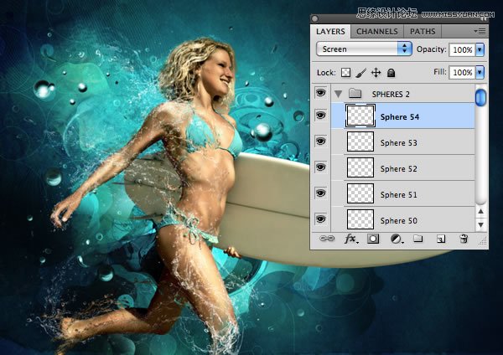Screen dimensions: 503x355
Task: Collapse the panel with double arrows
Action: tap(484, 19)
